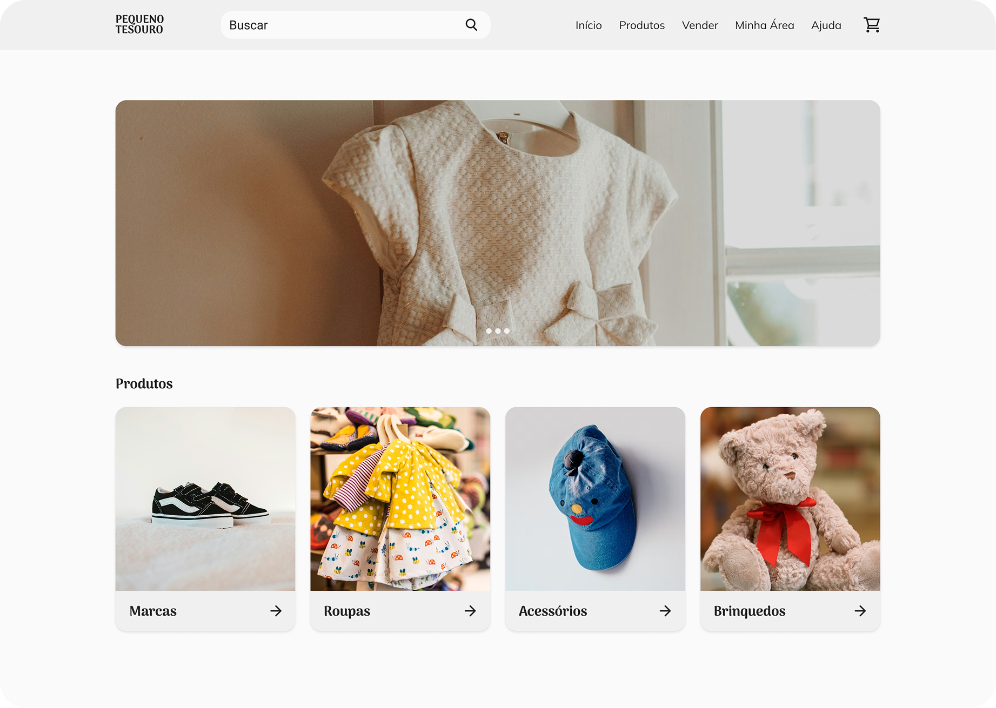Viewport: 996px width, 708px height.
Task: Select the first carousel dot
Action: [x=489, y=331]
